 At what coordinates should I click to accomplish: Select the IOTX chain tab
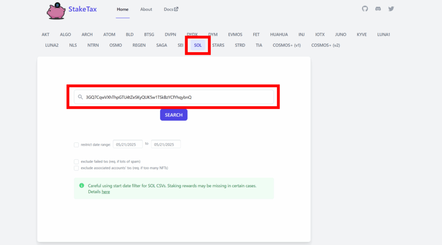[x=320, y=35]
